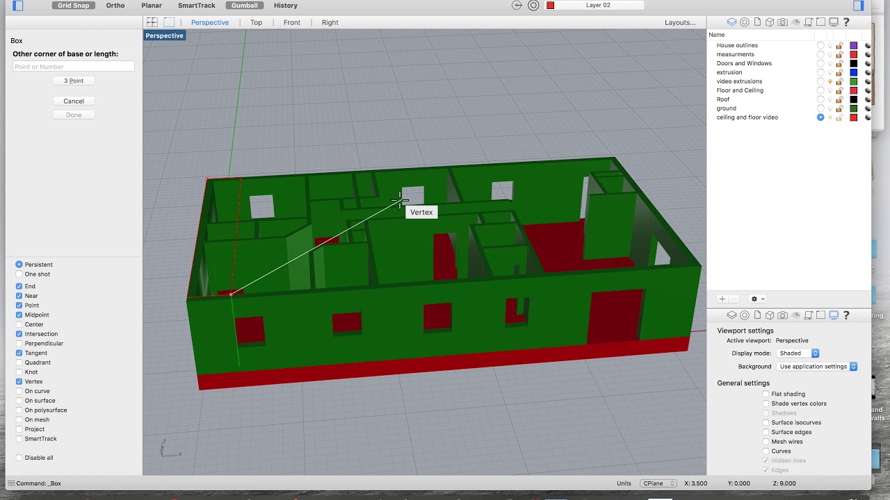Show the extrusion layer via its light bulb
Viewport: 890px width, 500px height.
[830, 72]
